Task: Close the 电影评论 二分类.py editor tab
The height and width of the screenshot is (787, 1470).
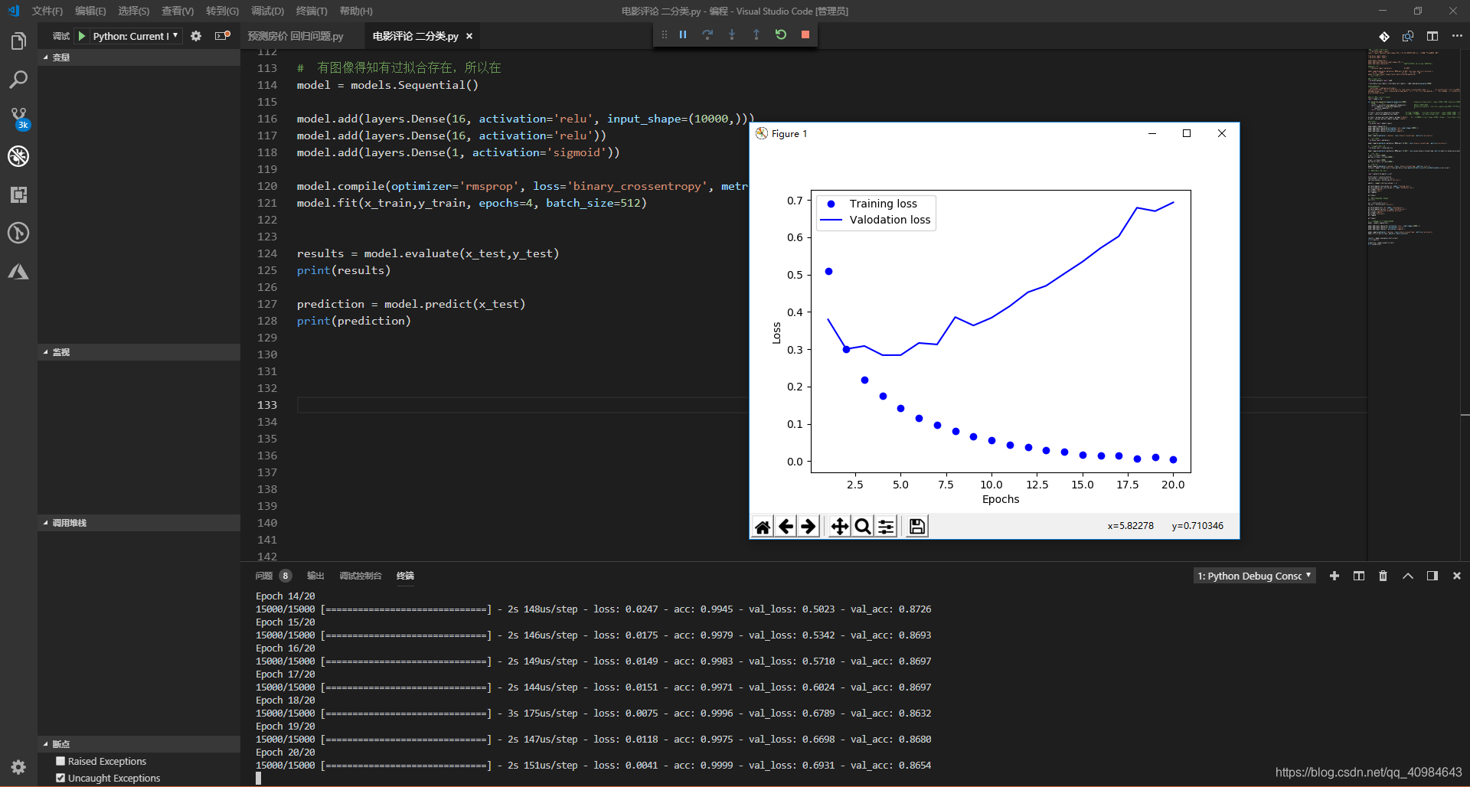Action: pos(469,36)
